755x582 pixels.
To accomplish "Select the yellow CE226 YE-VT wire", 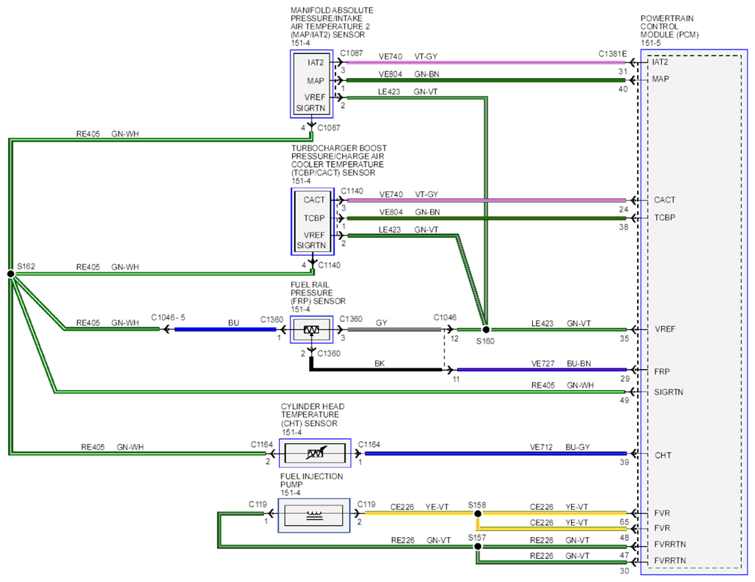I will click(x=421, y=513).
